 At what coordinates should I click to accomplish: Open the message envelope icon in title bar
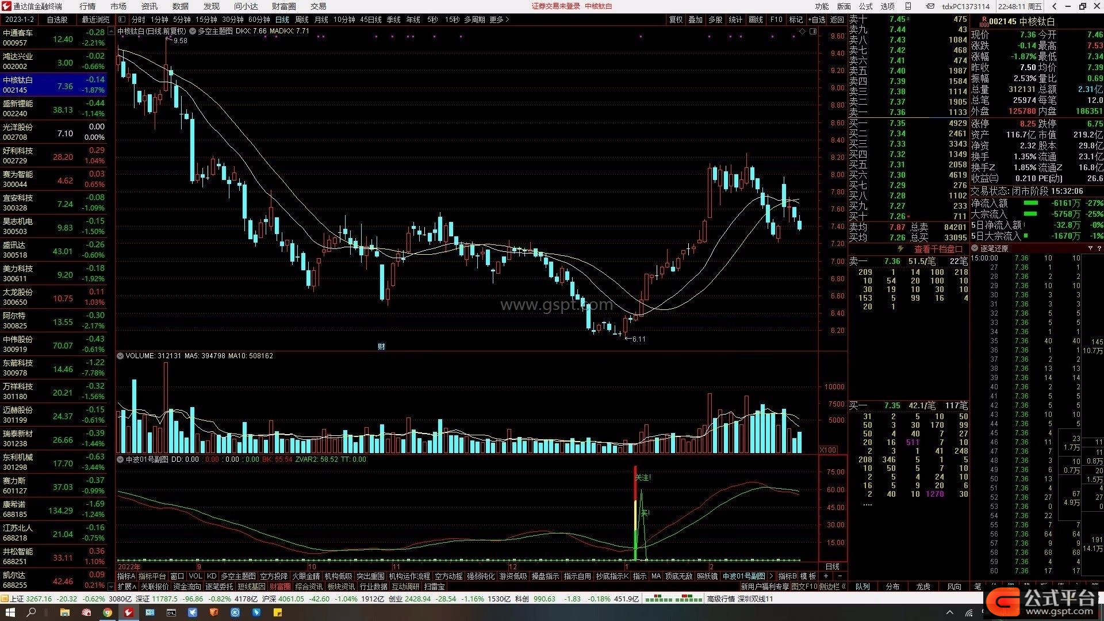click(x=930, y=6)
